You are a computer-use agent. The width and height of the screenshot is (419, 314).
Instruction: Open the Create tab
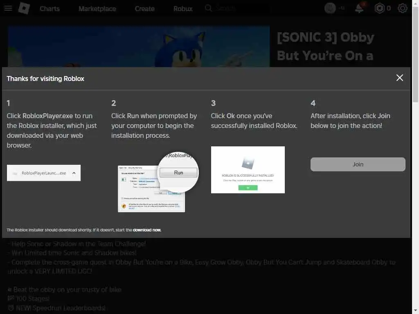(x=144, y=9)
